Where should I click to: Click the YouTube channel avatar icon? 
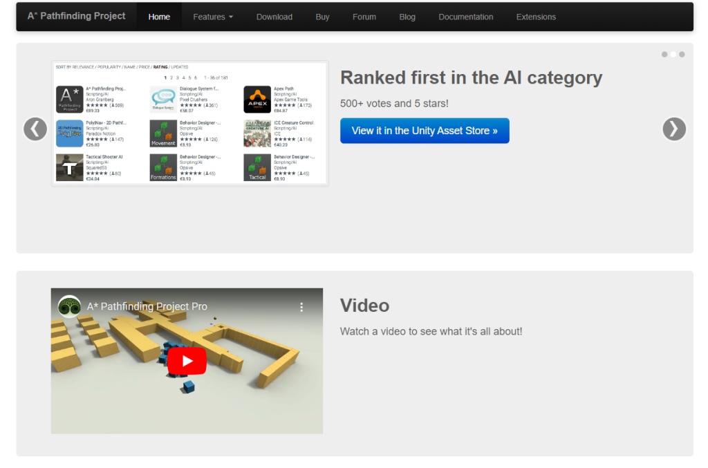pos(70,306)
